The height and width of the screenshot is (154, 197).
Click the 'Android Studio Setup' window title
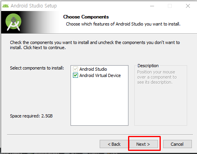(x=34, y=6)
